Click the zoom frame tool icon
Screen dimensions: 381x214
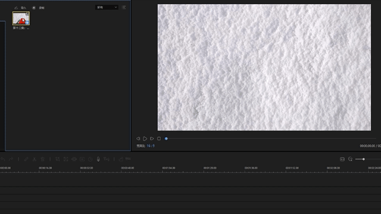click(x=65, y=159)
